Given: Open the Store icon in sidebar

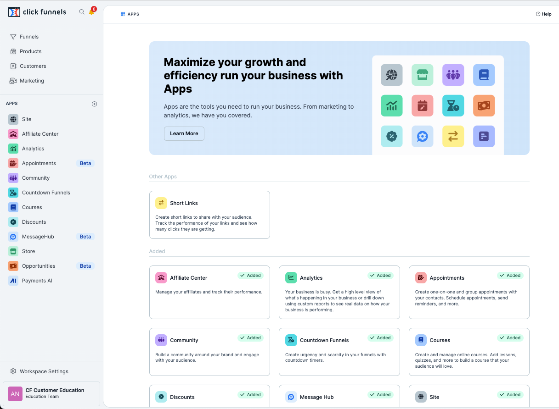Looking at the screenshot, I should point(12,251).
